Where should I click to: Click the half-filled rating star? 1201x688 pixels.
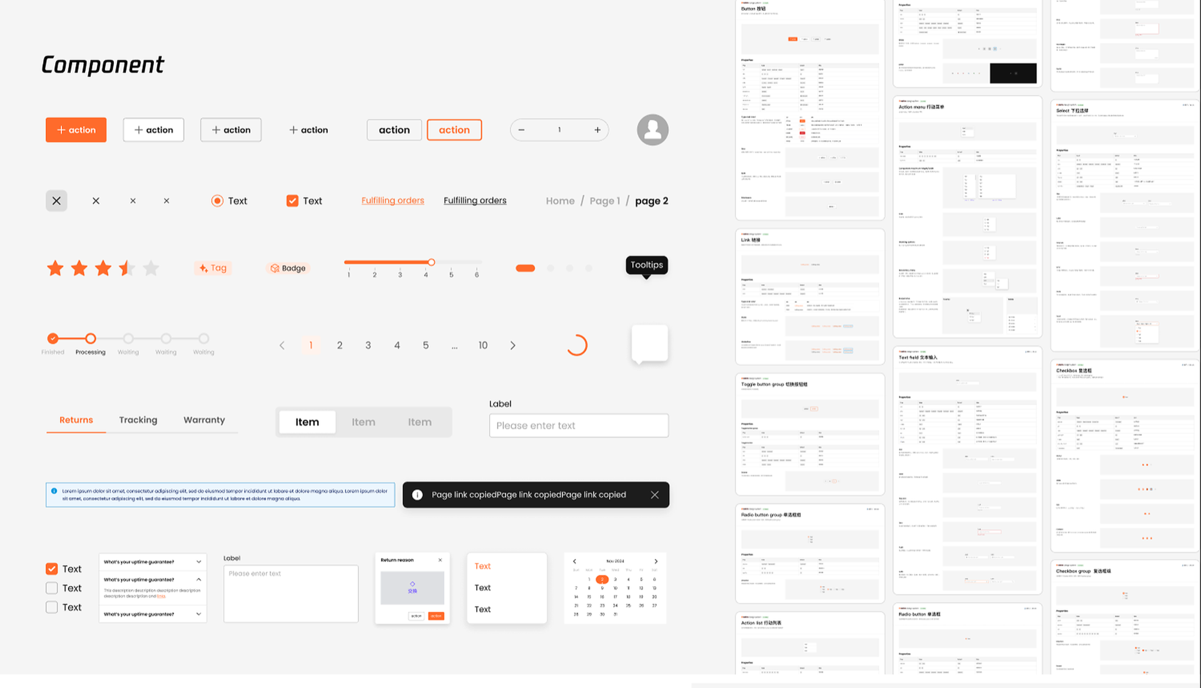coord(127,268)
